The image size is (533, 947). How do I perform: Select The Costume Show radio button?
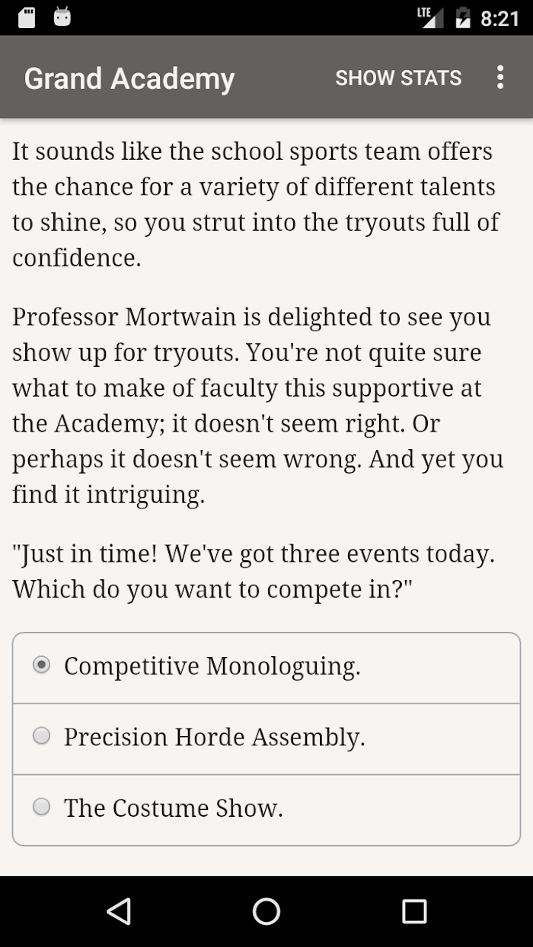42,807
